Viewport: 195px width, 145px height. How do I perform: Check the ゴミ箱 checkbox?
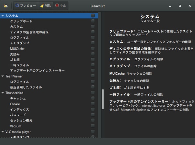pos(93,60)
